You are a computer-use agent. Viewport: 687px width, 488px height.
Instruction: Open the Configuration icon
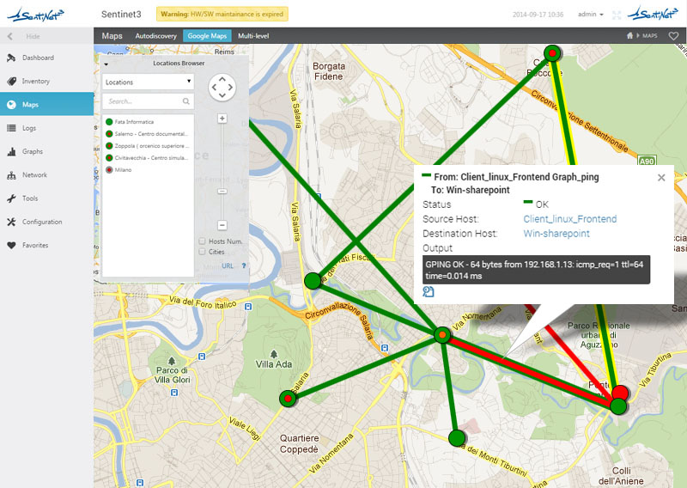coord(11,222)
